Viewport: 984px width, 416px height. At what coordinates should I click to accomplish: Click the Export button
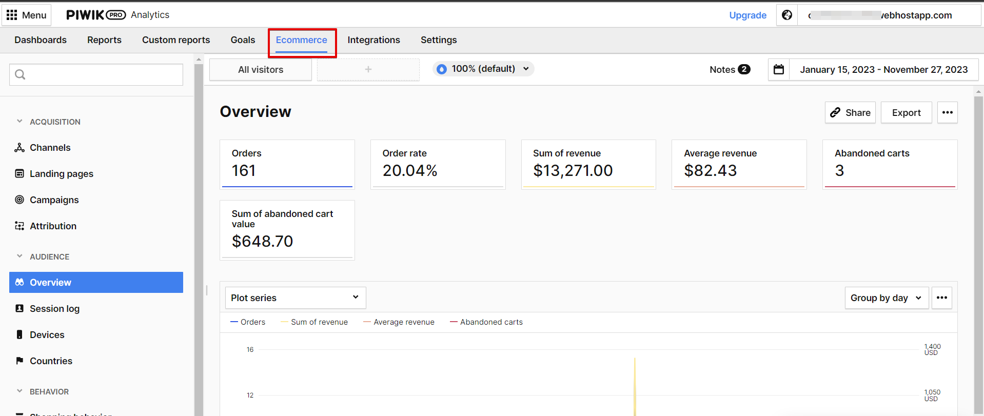[x=906, y=113]
